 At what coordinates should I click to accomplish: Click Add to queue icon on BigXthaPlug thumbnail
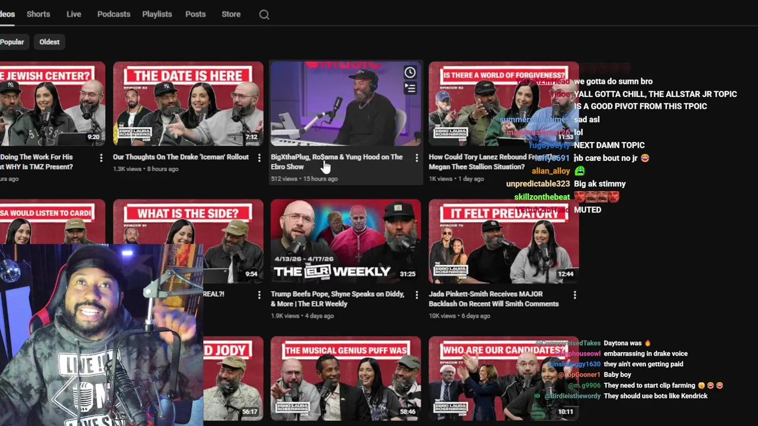[x=410, y=88]
